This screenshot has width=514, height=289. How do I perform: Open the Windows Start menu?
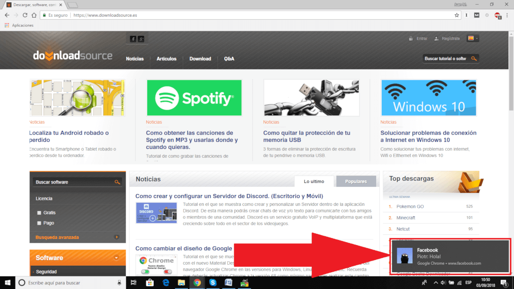7,282
